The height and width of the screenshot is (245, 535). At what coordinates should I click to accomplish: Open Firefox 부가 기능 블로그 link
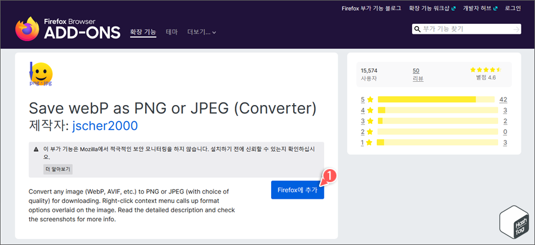(x=371, y=8)
